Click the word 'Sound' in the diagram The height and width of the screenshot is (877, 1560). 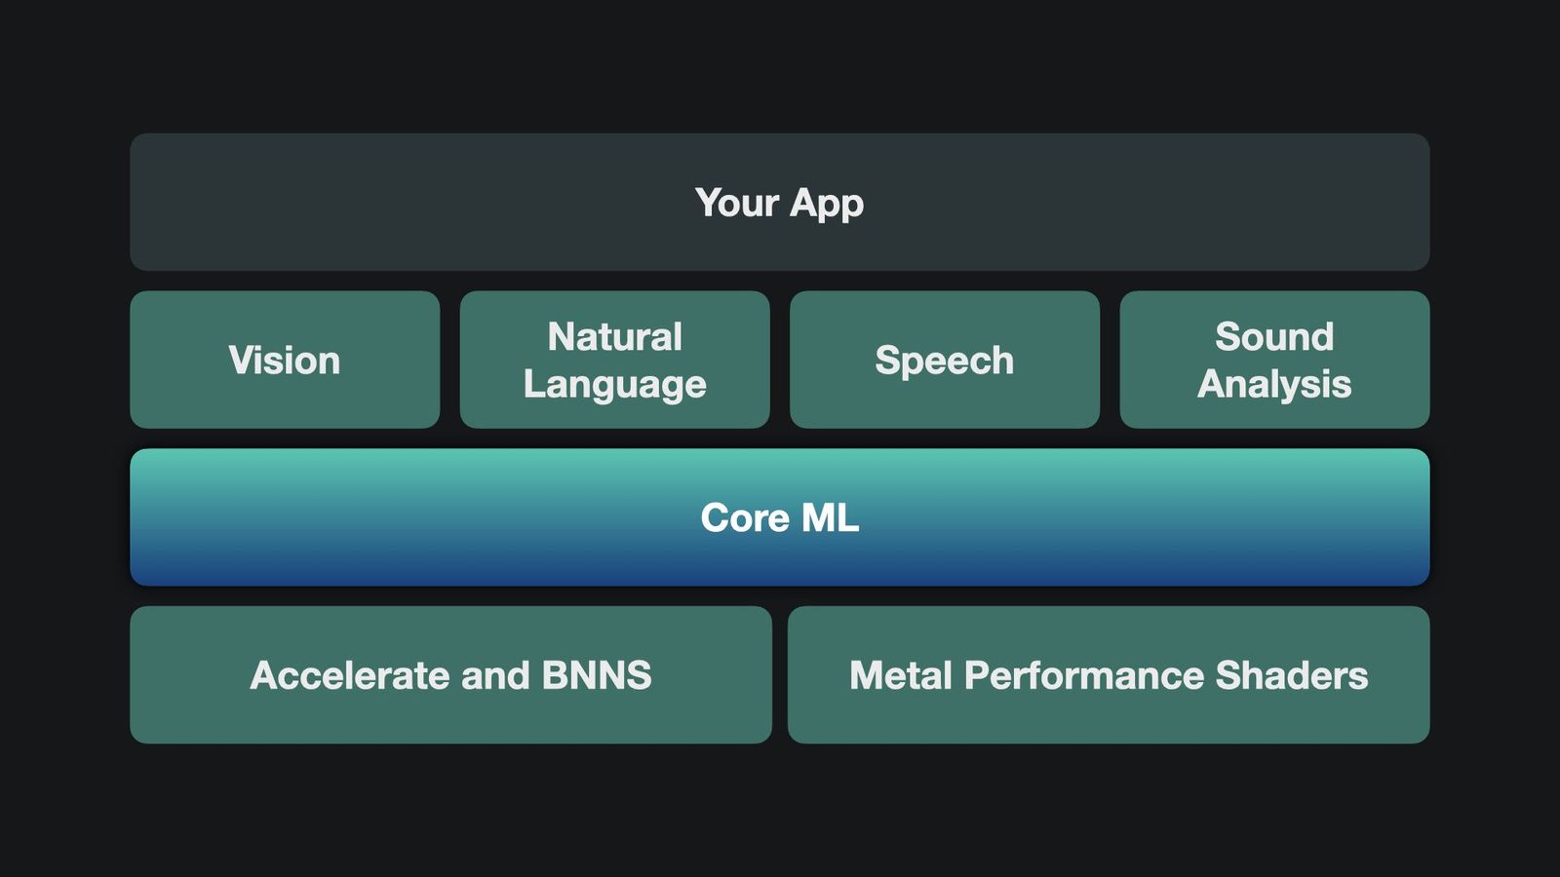pos(1274,336)
